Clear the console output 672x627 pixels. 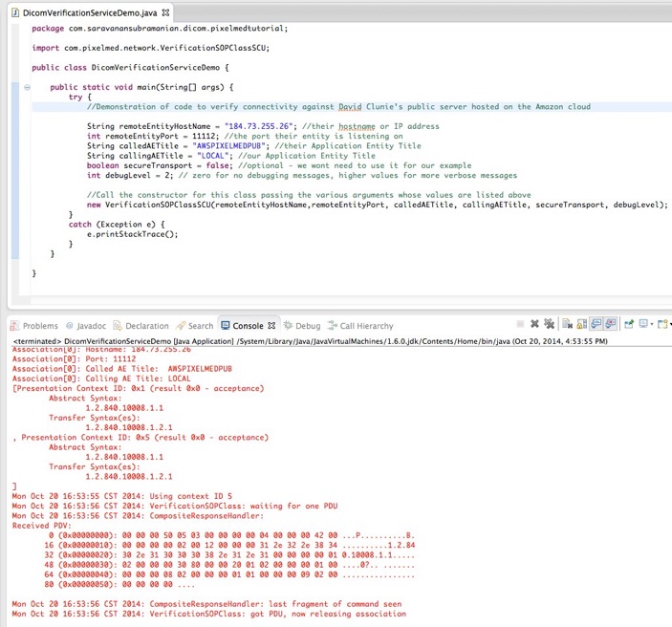567,325
